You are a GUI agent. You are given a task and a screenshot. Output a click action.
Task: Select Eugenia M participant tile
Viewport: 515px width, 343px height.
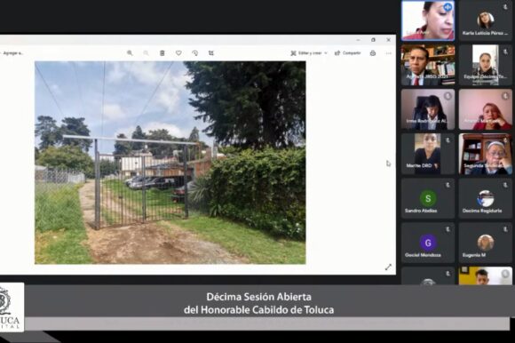click(486, 243)
